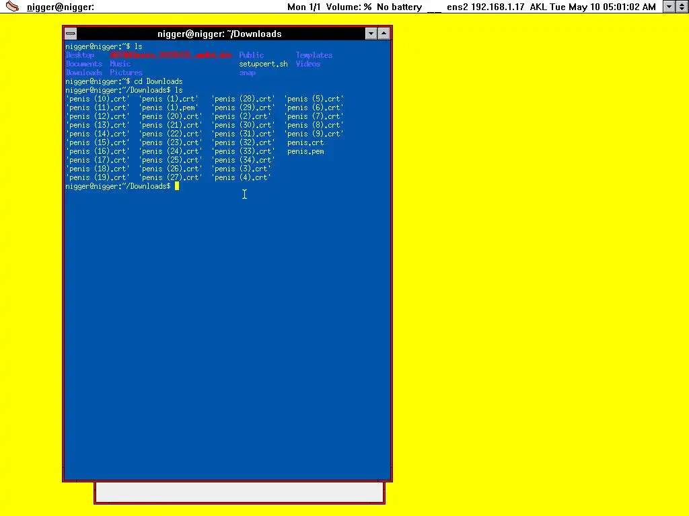Click the file entry numbered (4).crt
This screenshot has width=689, height=516.
point(242,177)
